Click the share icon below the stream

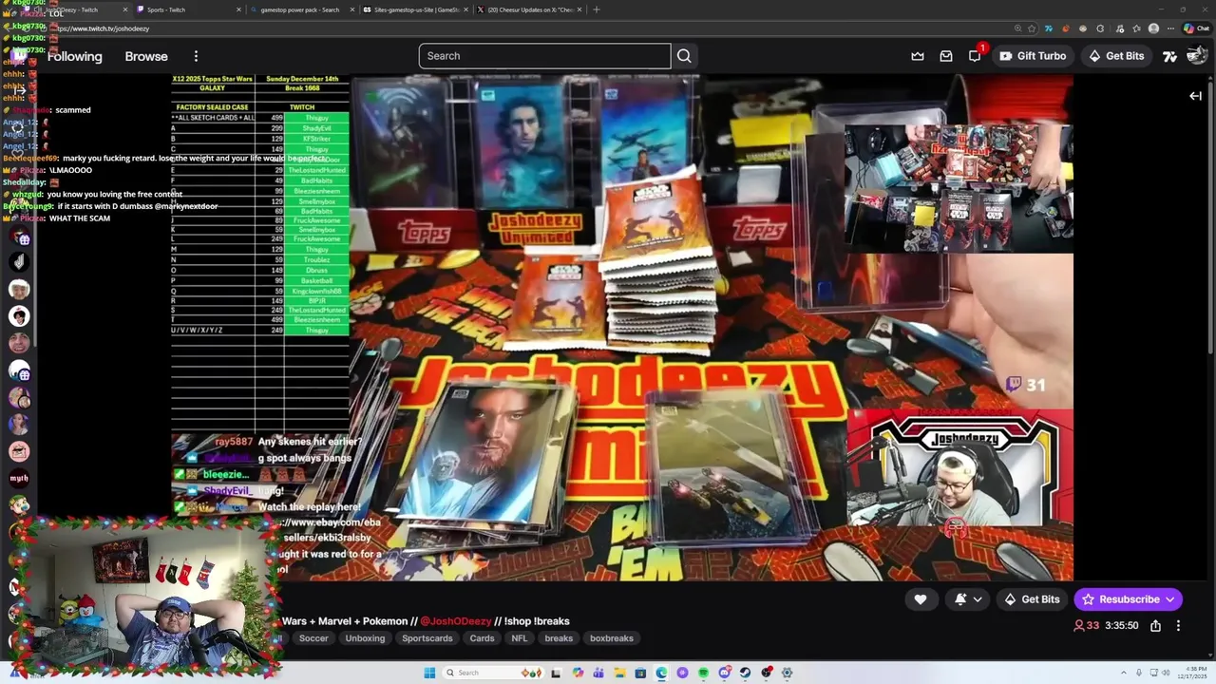coord(1155,625)
